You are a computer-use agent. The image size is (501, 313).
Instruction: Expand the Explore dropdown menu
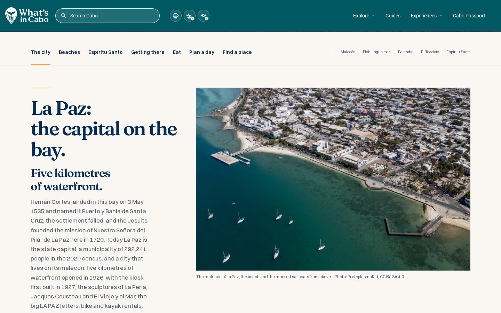(x=364, y=16)
